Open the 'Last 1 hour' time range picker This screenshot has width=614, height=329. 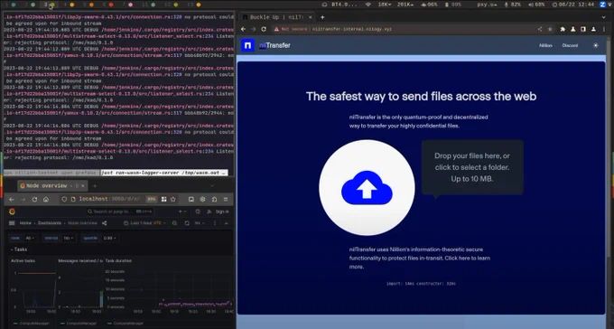click(x=144, y=223)
